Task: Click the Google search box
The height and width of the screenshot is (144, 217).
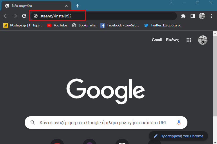Action: coord(106,123)
